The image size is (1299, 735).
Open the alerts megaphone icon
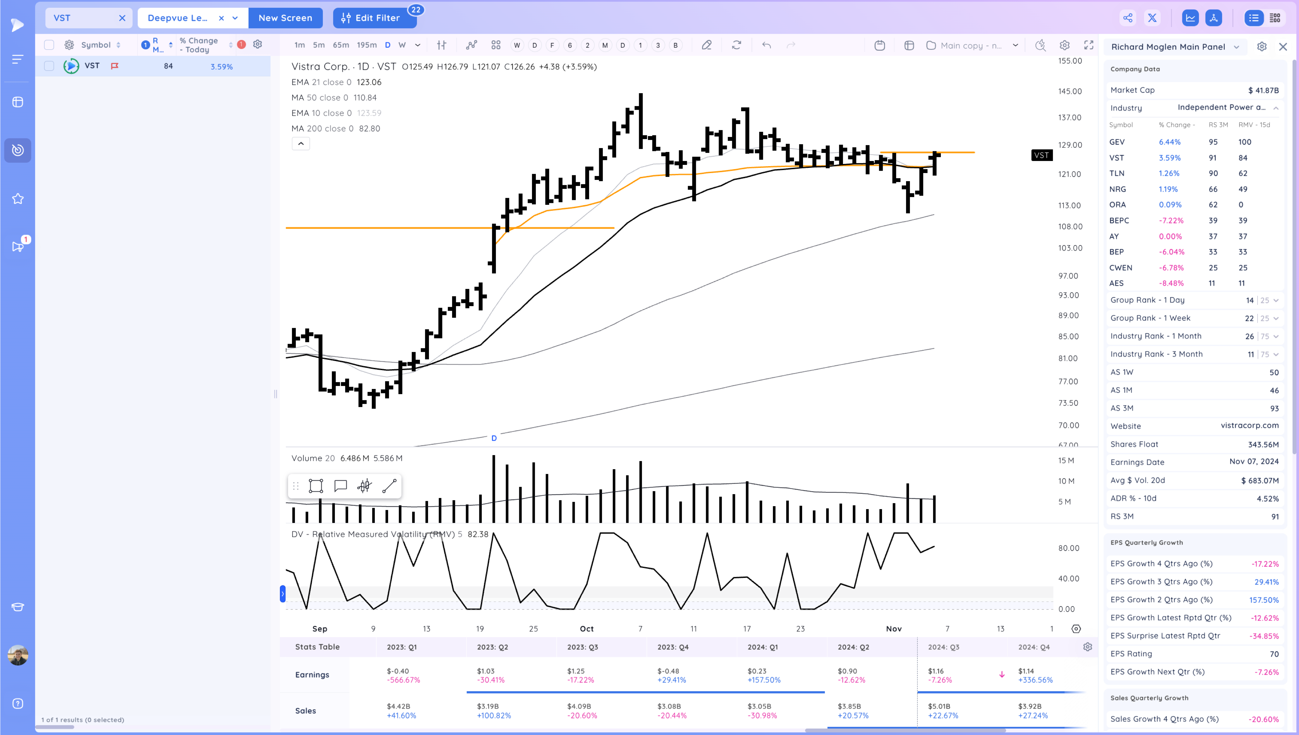tap(18, 246)
